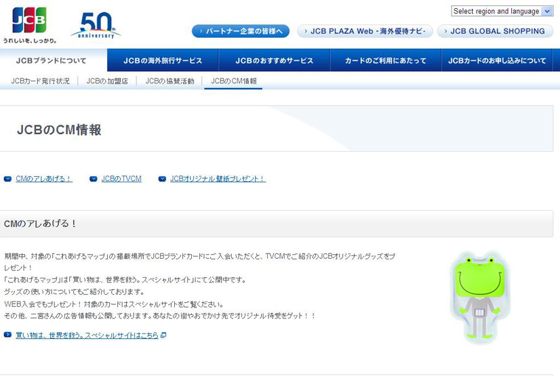Image resolution: width=560 pixels, height=376 pixels.
Task: Click the パートナー企業の皆様へ button
Action: pos(241,31)
